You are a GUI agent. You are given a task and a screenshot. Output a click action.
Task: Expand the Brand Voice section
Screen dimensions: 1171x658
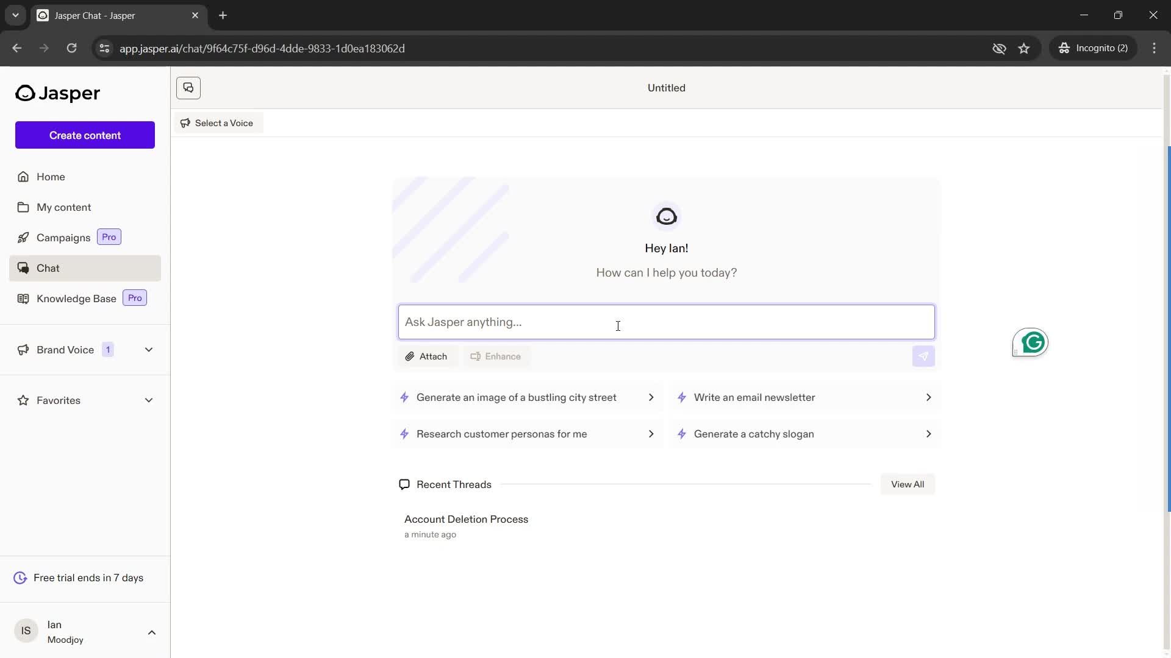tap(149, 348)
